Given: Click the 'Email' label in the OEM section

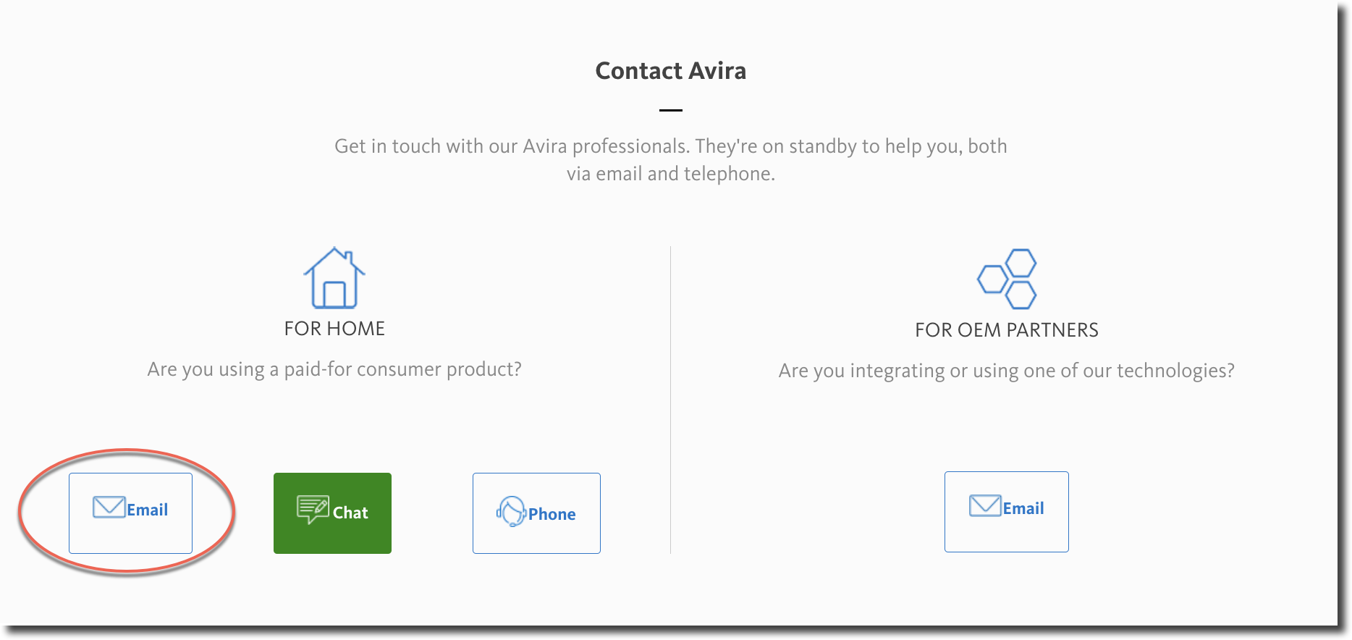Looking at the screenshot, I should pos(1023,508).
